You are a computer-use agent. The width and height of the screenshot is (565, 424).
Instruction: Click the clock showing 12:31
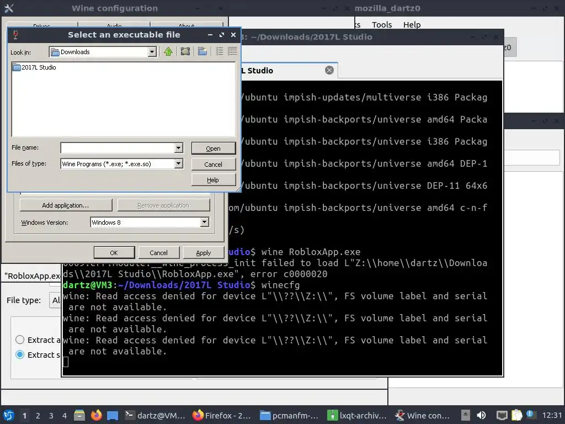552,415
